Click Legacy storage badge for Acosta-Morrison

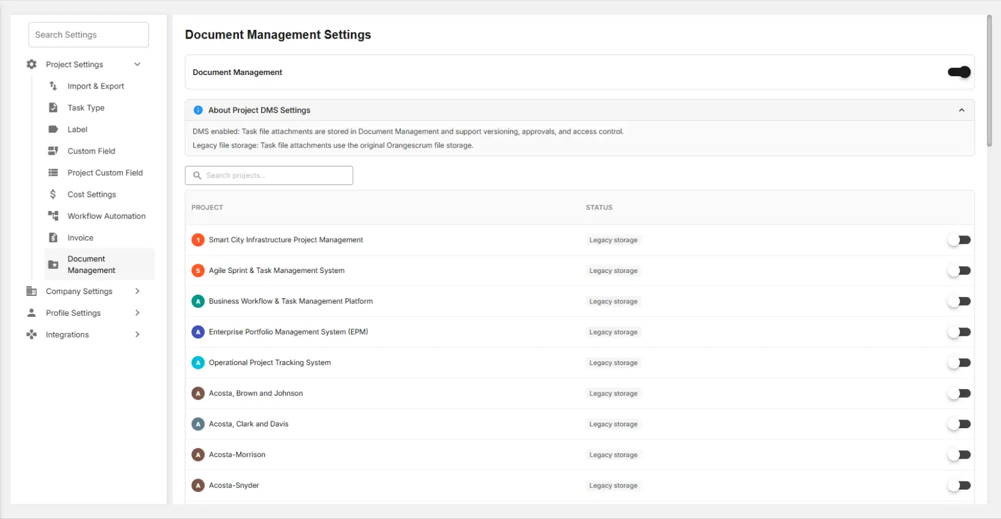tap(613, 455)
